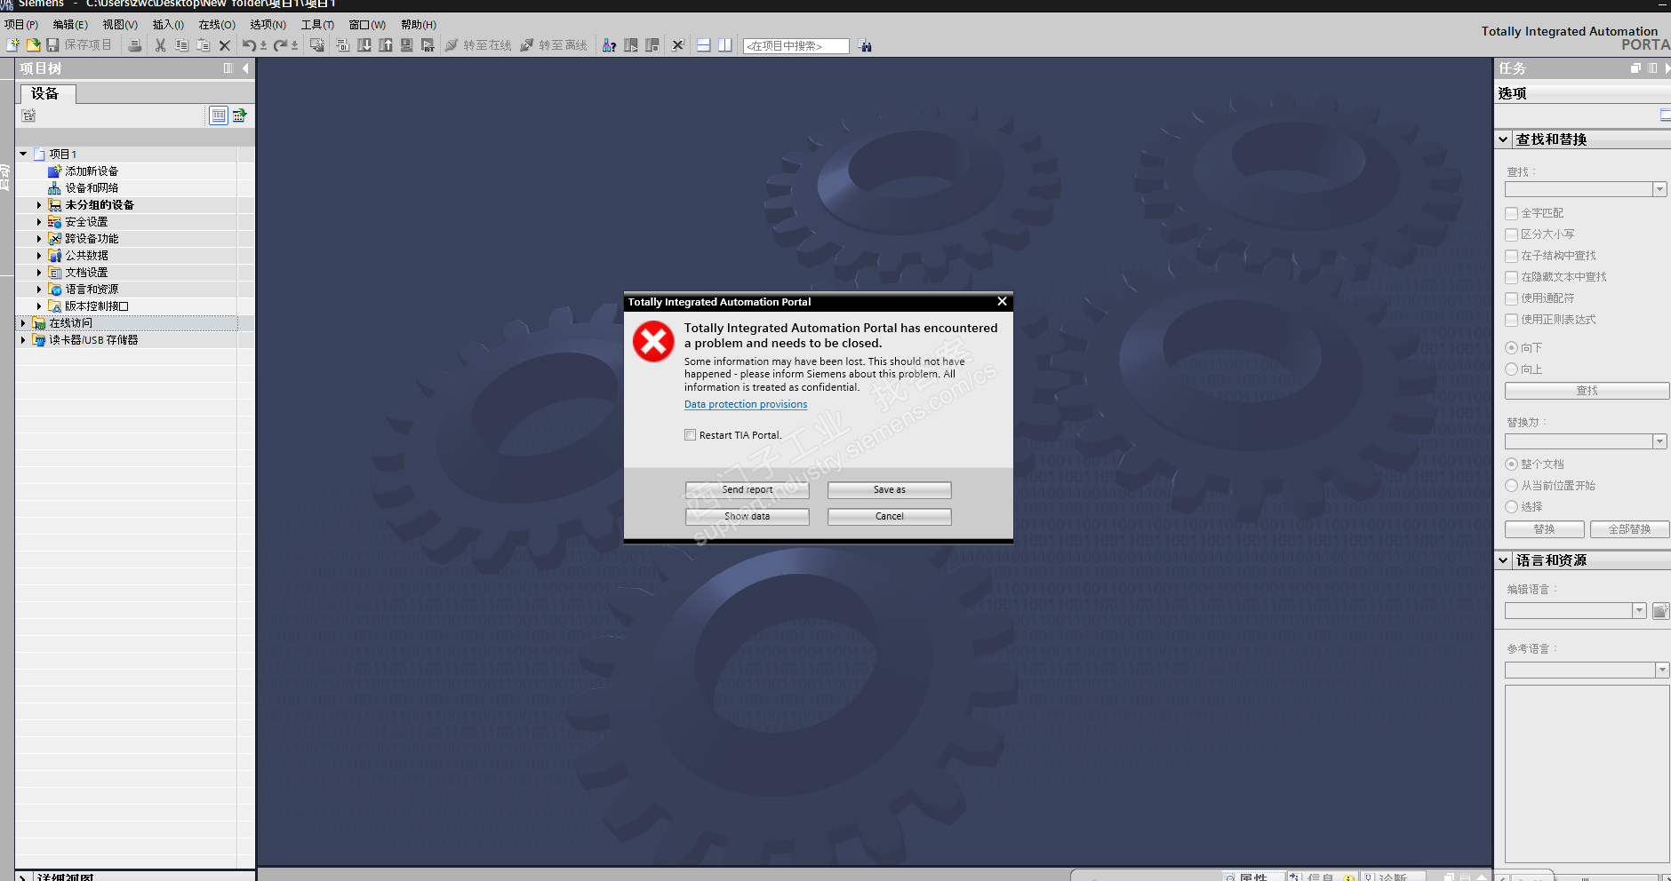1671x881 pixels.
Task: Click the 转至在线 Go online button
Action: [x=478, y=45]
